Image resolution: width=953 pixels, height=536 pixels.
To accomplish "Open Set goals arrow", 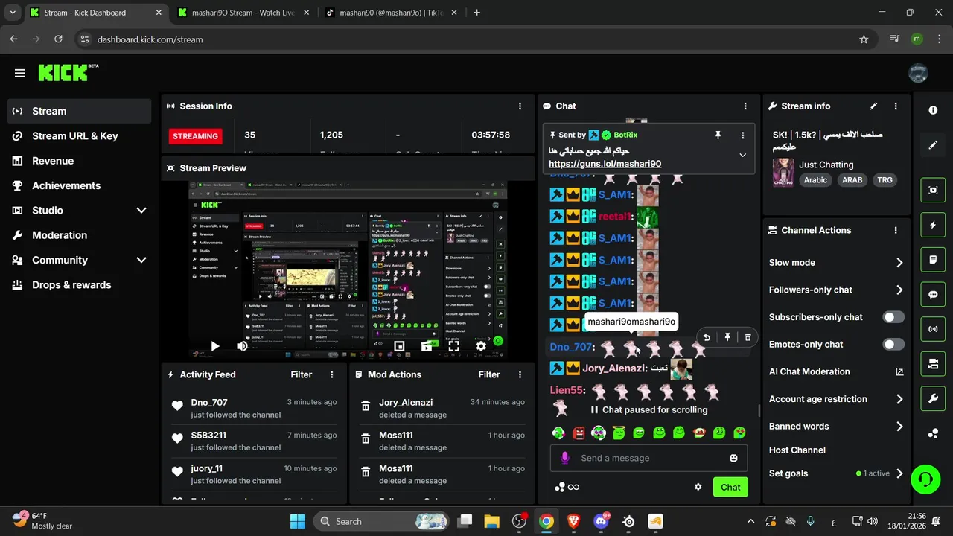I will 899,473.
